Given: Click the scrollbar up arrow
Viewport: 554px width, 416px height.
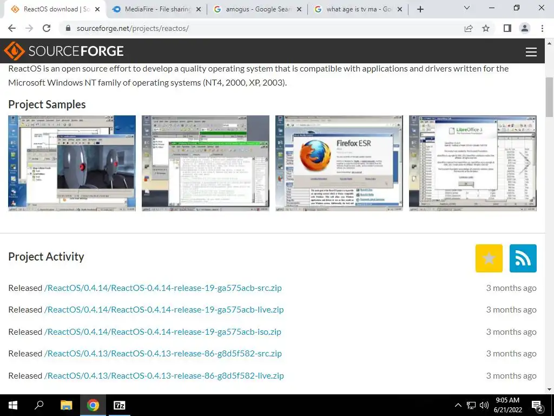Looking at the screenshot, I should click(549, 43).
